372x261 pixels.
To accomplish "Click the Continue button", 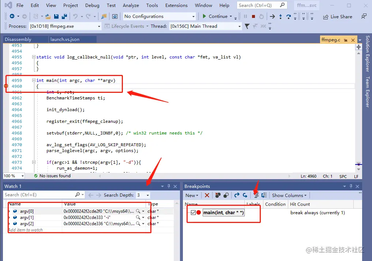I will (215, 16).
